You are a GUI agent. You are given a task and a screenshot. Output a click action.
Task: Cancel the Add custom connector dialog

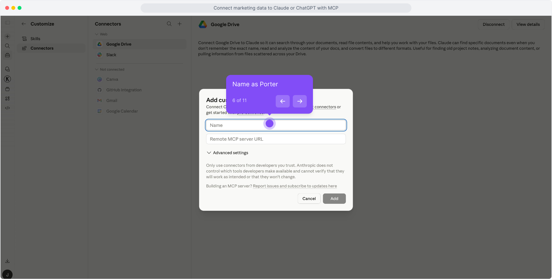pos(309,198)
